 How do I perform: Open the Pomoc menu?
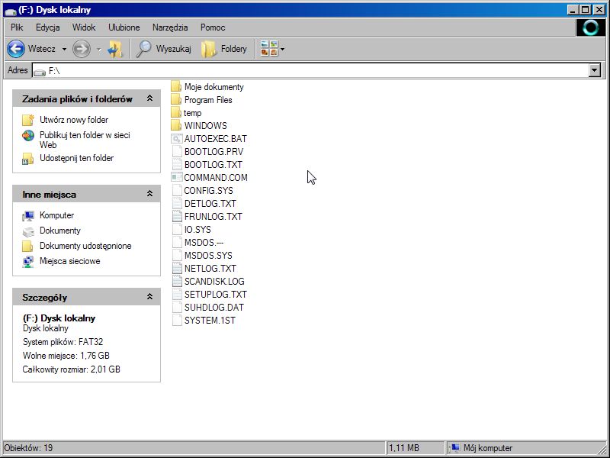click(213, 27)
